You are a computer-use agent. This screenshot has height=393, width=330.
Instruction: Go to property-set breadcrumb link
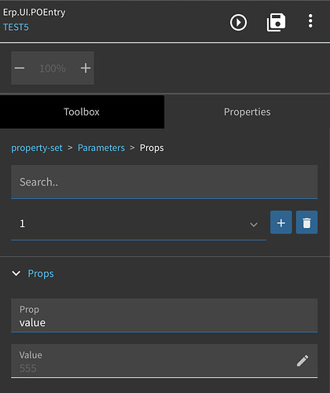[37, 148]
